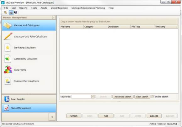Click the Advanced Search button

pyautogui.click(x=123, y=97)
